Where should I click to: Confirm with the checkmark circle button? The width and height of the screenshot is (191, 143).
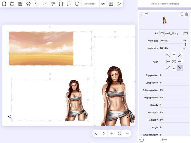pos(141,140)
